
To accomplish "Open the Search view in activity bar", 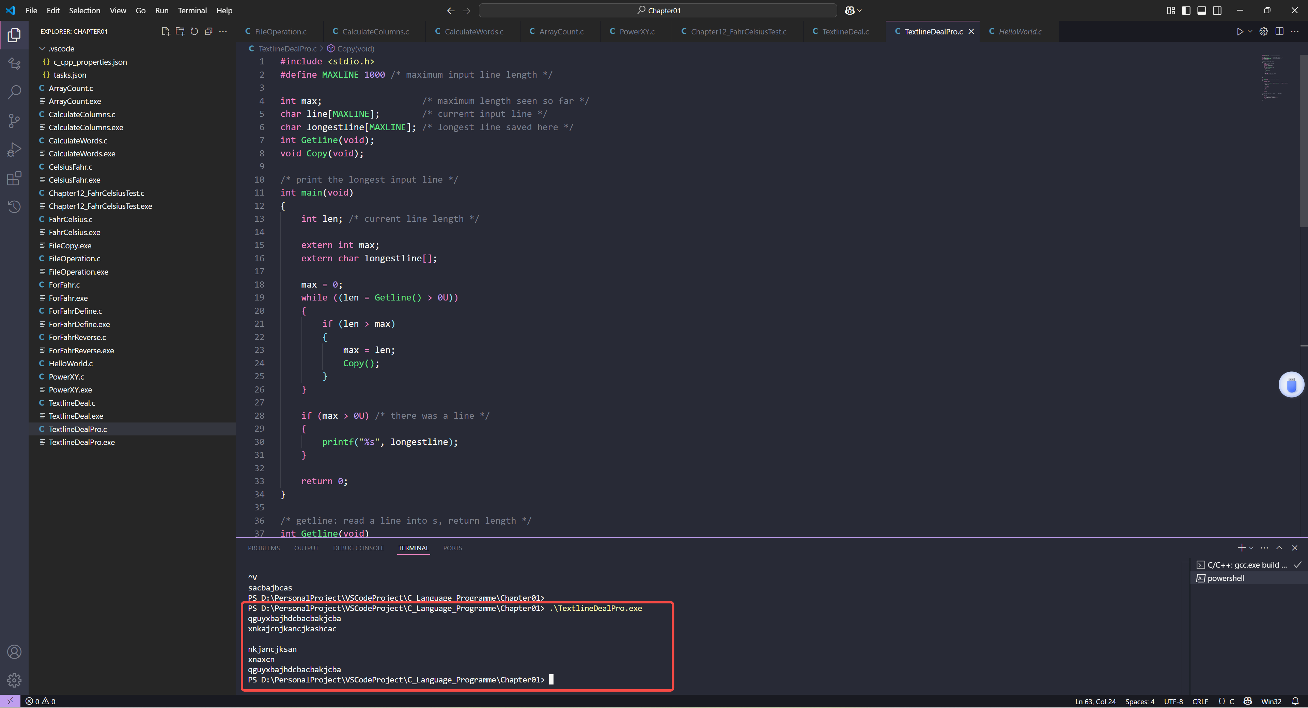I will pos(14,92).
